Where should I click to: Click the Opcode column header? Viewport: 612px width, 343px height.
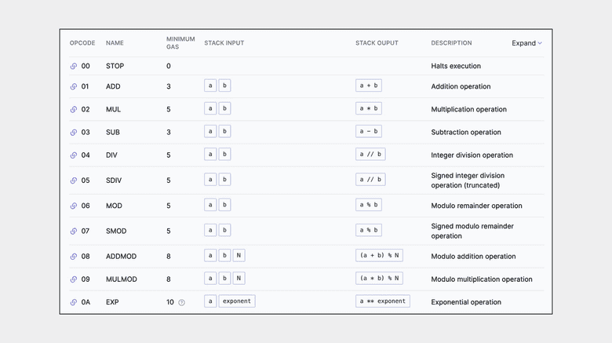tap(82, 43)
